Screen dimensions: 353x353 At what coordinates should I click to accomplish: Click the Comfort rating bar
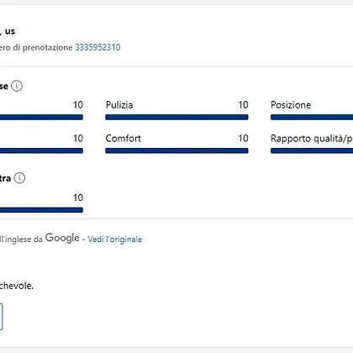pos(176,150)
